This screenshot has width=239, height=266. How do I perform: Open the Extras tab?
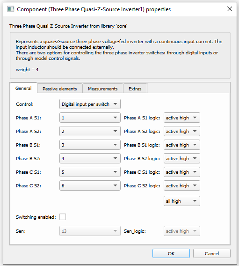click(135, 89)
